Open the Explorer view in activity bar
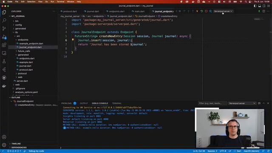 [x=4, y=12]
